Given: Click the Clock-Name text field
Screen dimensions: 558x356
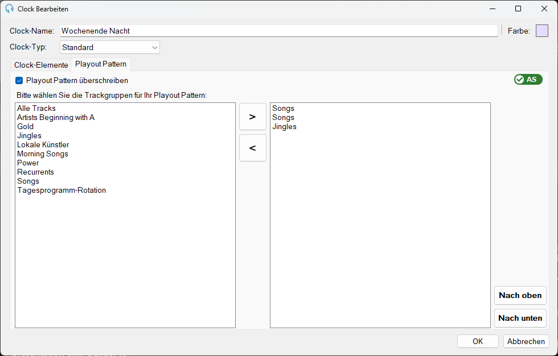Looking at the screenshot, I should tap(278, 31).
